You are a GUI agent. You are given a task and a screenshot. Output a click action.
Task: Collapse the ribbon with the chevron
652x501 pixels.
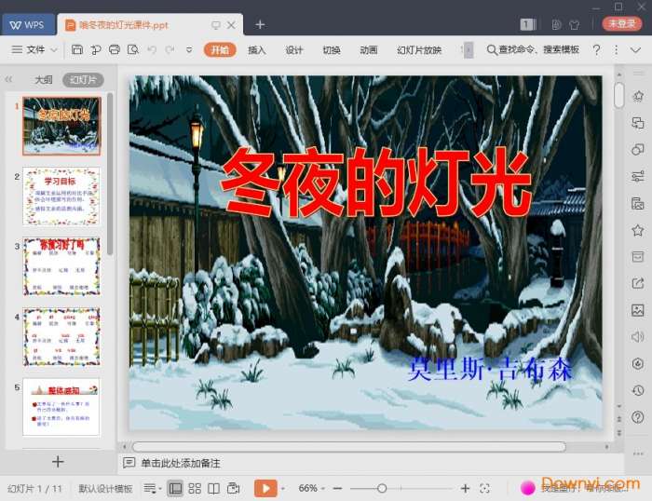tap(635, 50)
